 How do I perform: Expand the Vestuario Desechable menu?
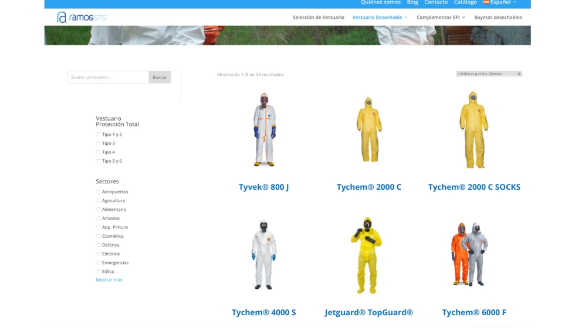380,18
